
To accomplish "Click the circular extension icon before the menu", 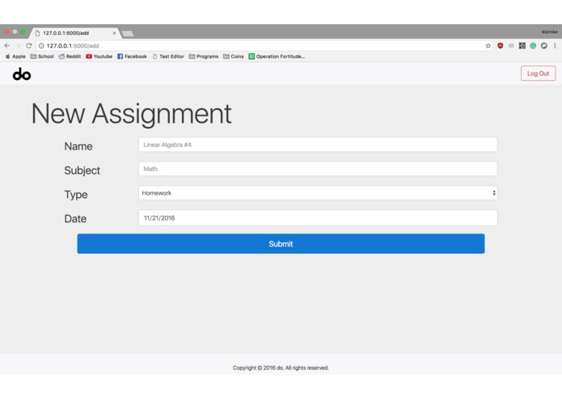I will pyautogui.click(x=544, y=45).
